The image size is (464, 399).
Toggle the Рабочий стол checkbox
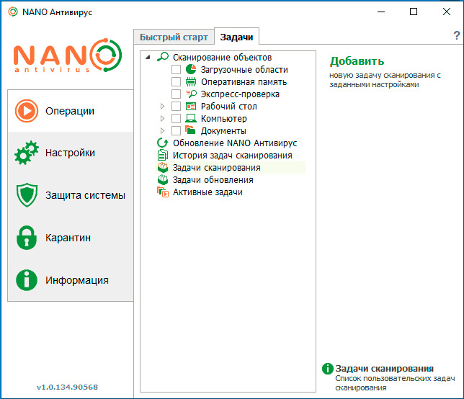[x=176, y=106]
